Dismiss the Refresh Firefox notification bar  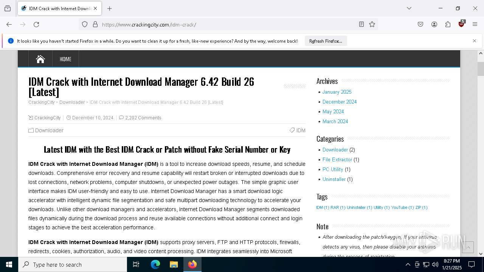pos(475,41)
